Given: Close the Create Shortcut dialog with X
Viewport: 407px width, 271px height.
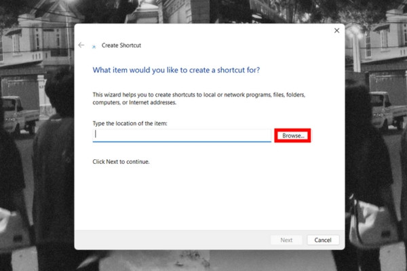Looking at the screenshot, I should point(336,30).
